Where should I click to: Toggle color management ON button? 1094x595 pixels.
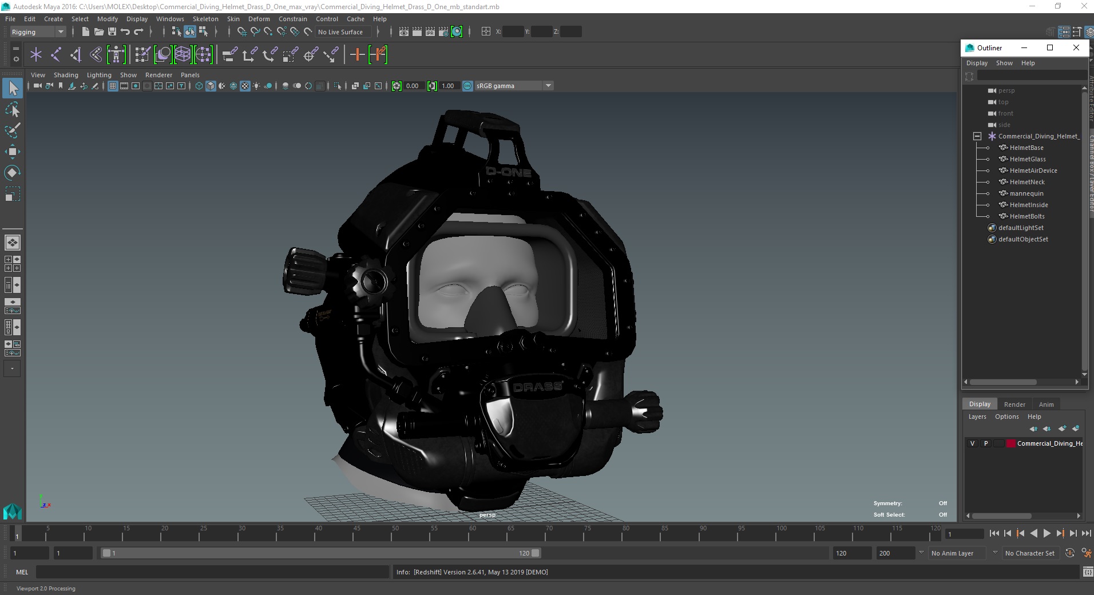(x=467, y=86)
